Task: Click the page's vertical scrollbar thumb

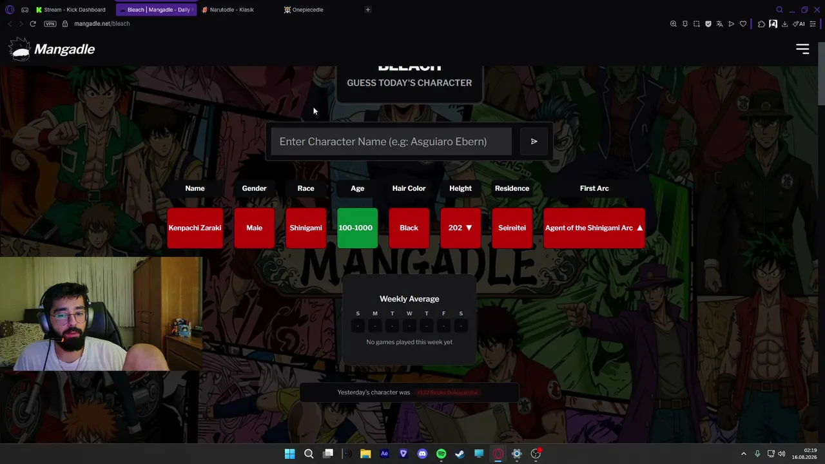Action: [x=821, y=72]
